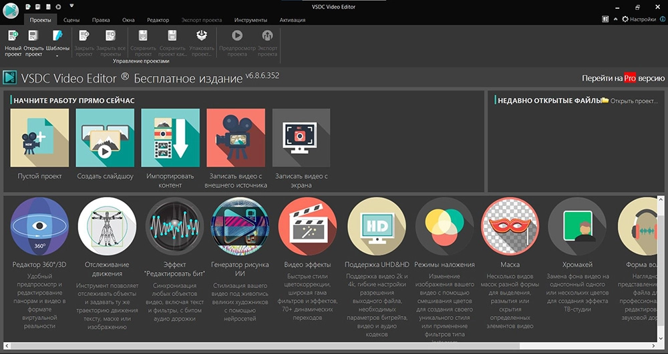Screen dimensions: 668x354
Task: Launch the Создать слайдшоу tile
Action: (x=105, y=138)
